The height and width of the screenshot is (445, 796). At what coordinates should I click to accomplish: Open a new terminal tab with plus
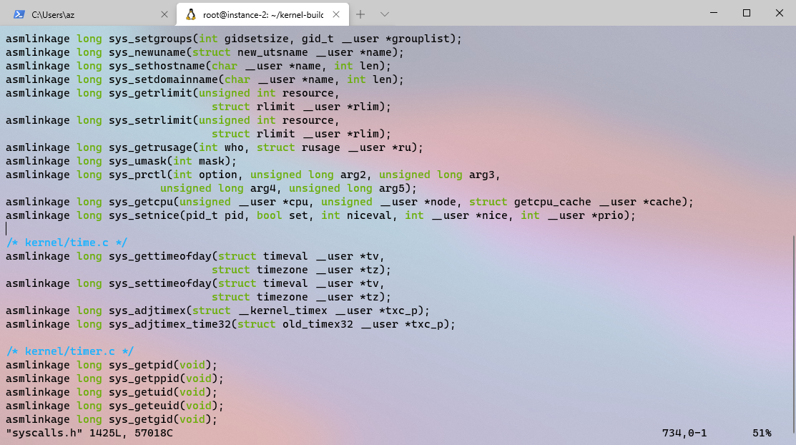pos(360,14)
